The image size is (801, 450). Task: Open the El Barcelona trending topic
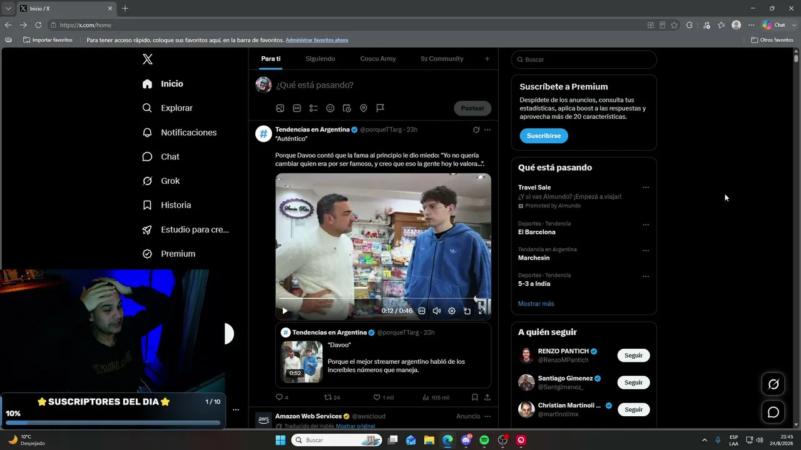coord(537,232)
